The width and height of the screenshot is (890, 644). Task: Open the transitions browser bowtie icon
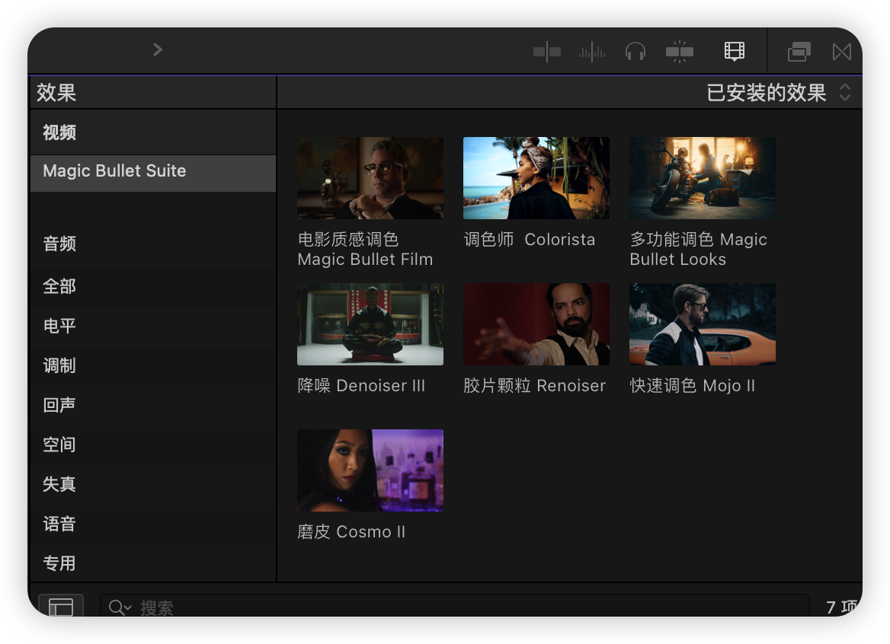842,52
